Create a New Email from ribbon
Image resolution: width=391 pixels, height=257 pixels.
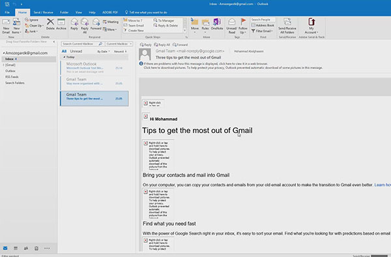[6, 26]
